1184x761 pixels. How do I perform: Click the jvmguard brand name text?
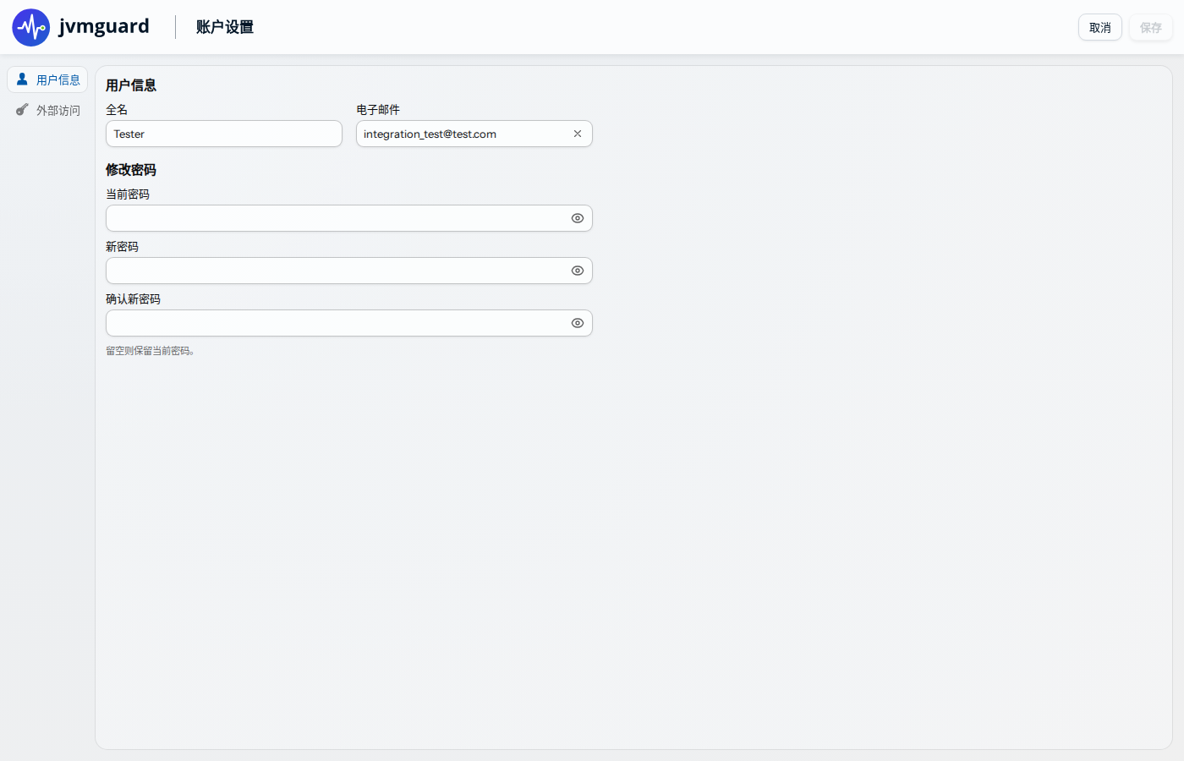[104, 26]
